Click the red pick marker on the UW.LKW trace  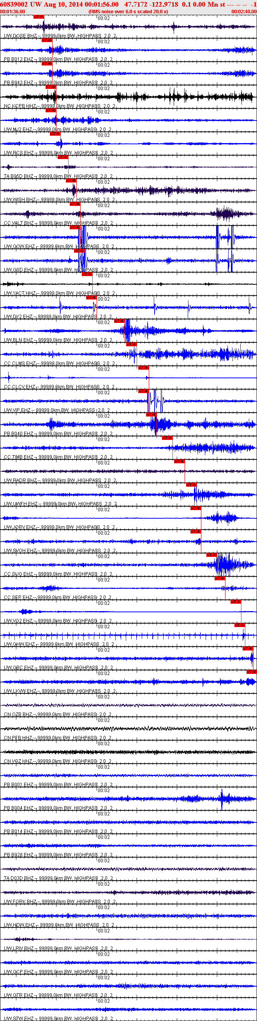pos(252,672)
